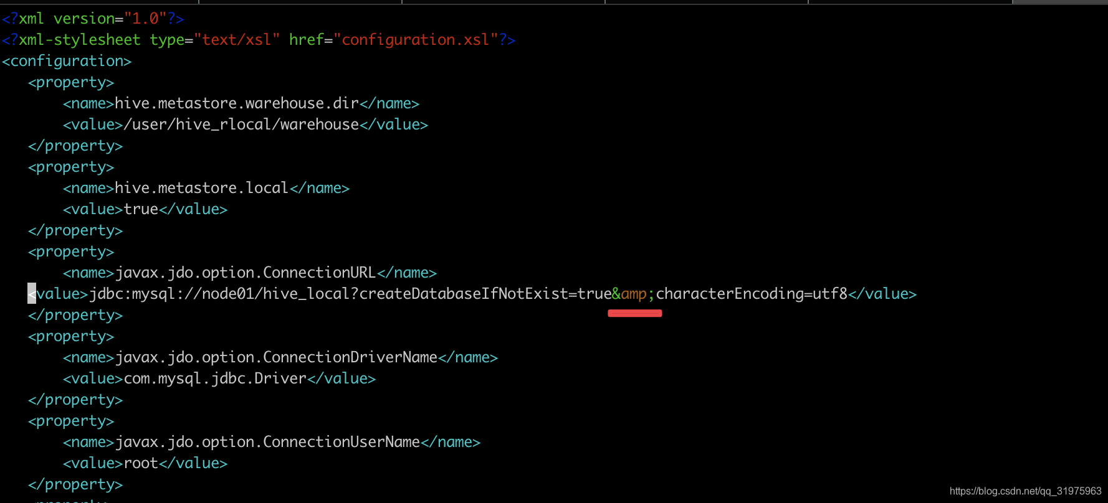
Task: Click com.mysql.jdbc.Driver value line
Action: point(219,378)
